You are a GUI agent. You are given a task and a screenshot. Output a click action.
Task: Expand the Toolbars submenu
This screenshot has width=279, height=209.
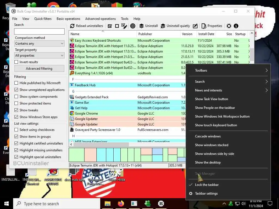(228, 70)
